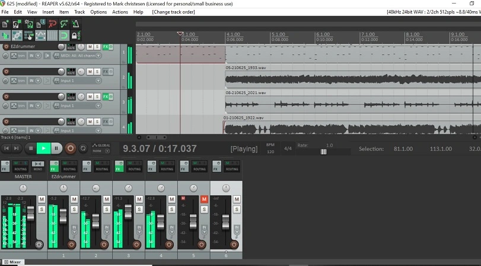Screen dimensions: 481x266
Task: Click track 2 envelope trim icon
Action: click(14, 81)
